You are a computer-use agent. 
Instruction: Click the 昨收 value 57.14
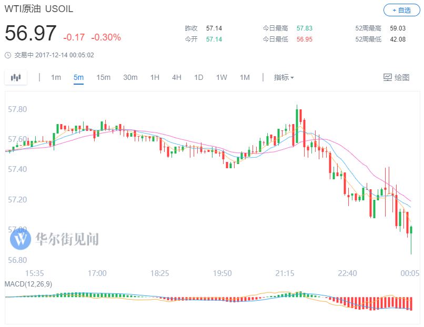[214, 28]
